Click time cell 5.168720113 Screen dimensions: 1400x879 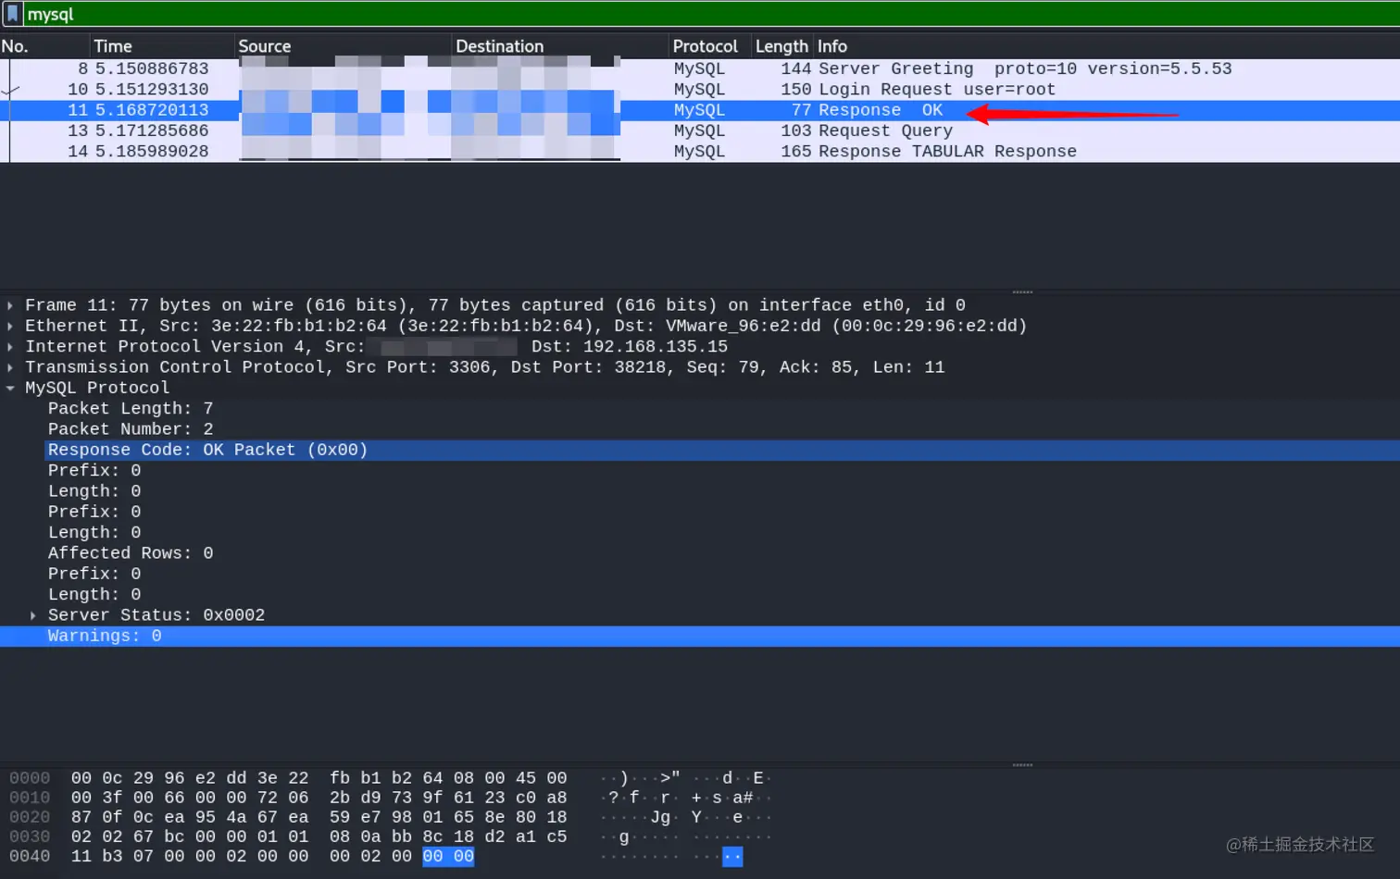(x=152, y=110)
